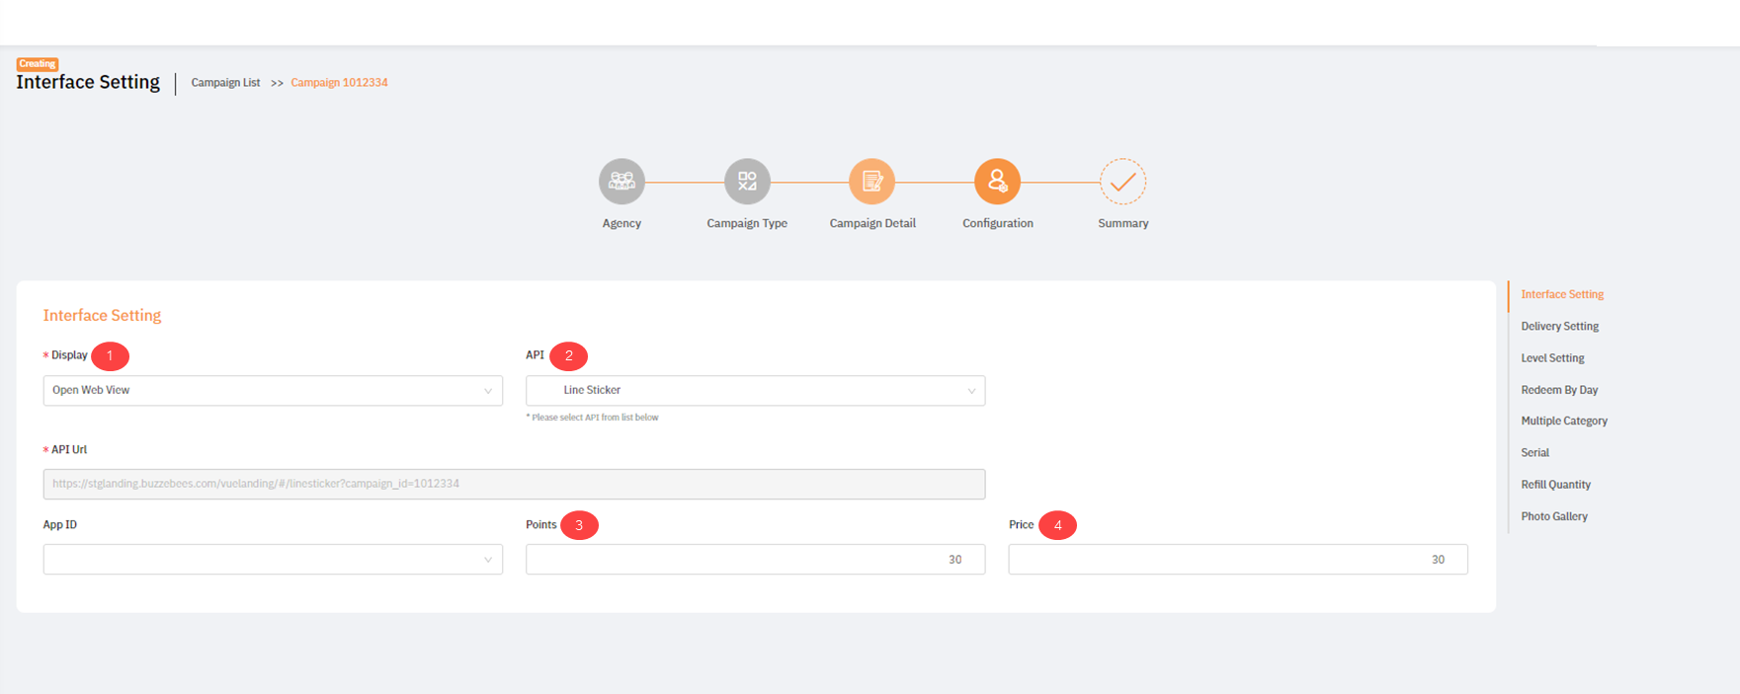This screenshot has width=1740, height=694.
Task: Click the Agency step icon
Action: 621,181
